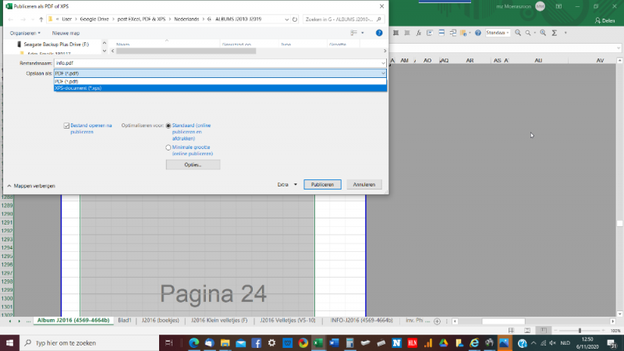Click the Publiceren button
Image resolution: width=624 pixels, height=351 pixels.
point(322,185)
